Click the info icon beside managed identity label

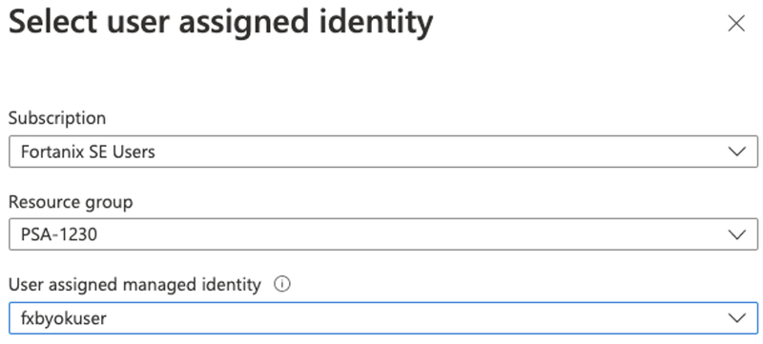click(x=282, y=284)
